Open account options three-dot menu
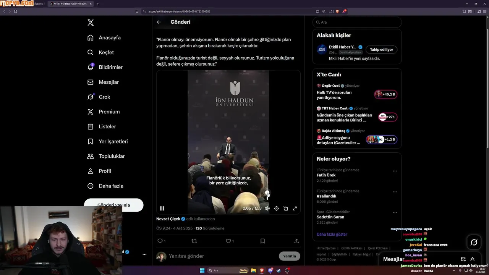Image resolution: width=489 pixels, height=275 pixels. [144, 254]
